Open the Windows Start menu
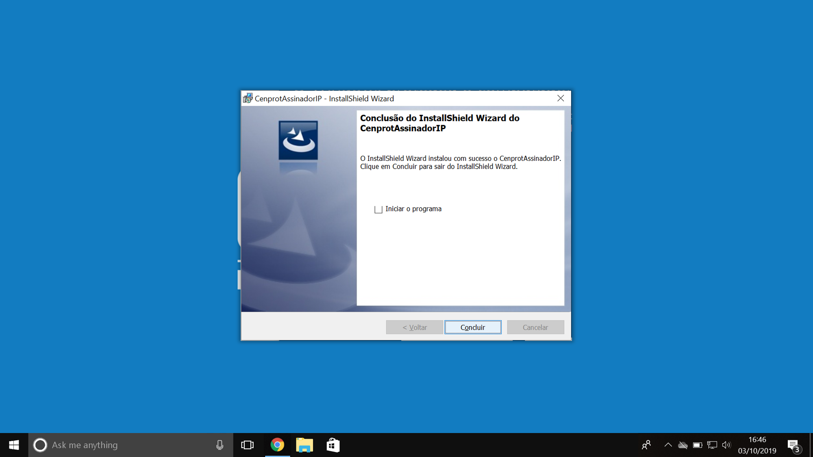This screenshot has height=457, width=813. tap(14, 445)
